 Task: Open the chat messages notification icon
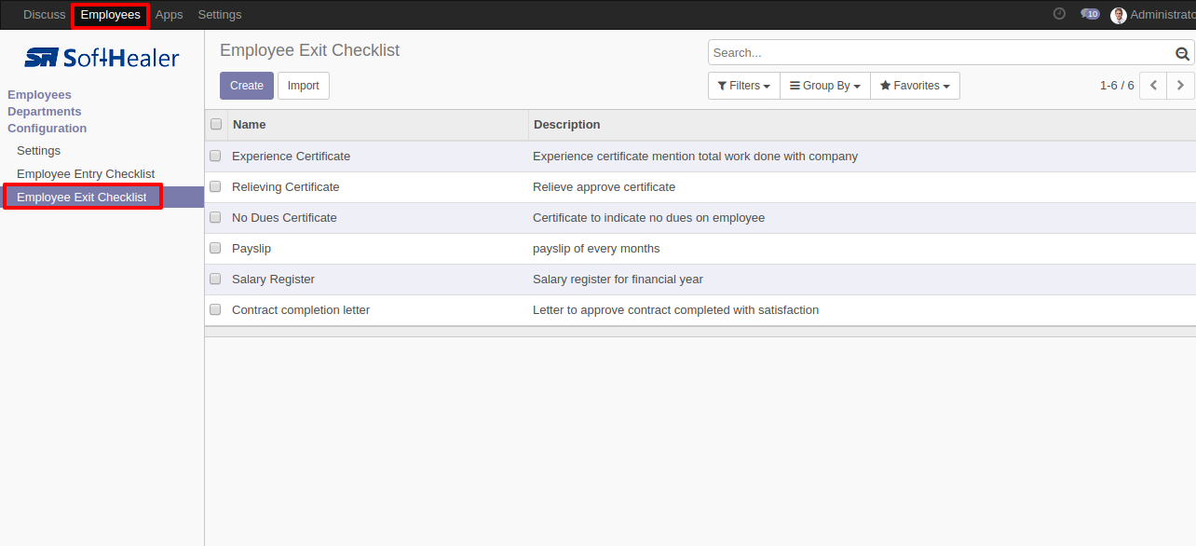point(1089,14)
